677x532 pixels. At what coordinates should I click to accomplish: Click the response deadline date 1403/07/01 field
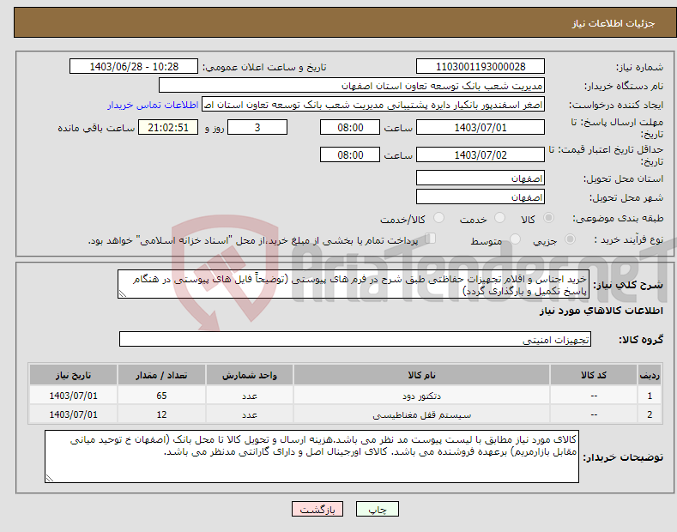pos(481,127)
